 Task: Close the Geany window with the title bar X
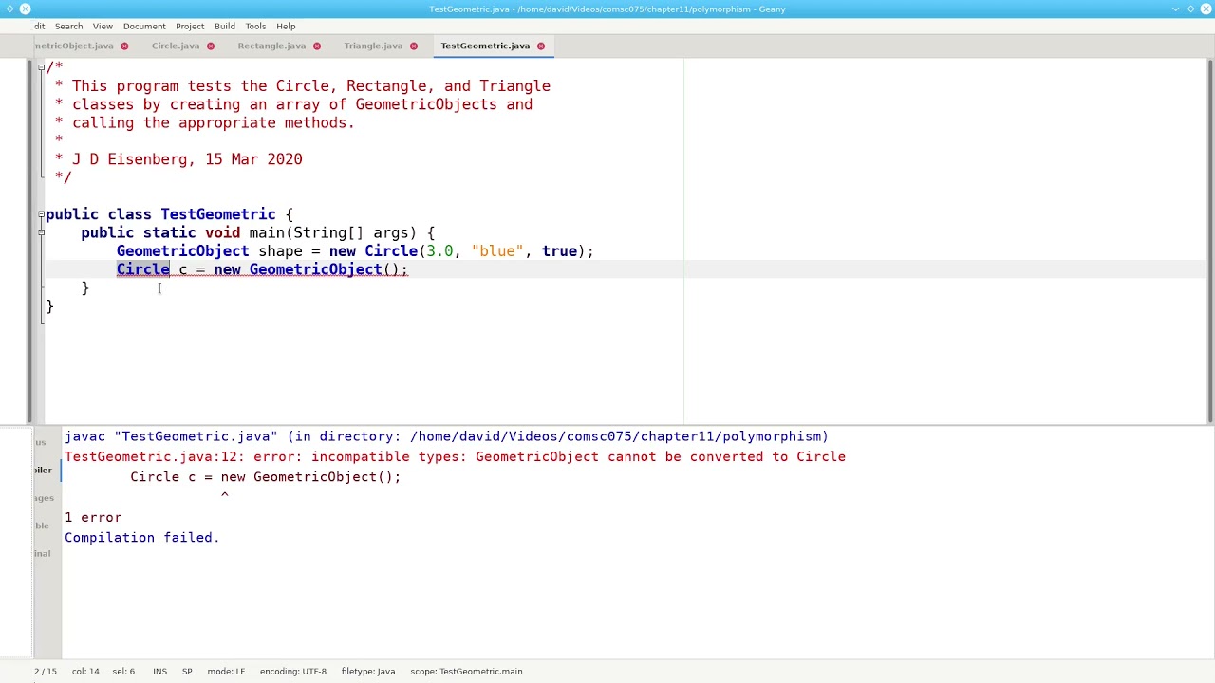pos(1204,9)
